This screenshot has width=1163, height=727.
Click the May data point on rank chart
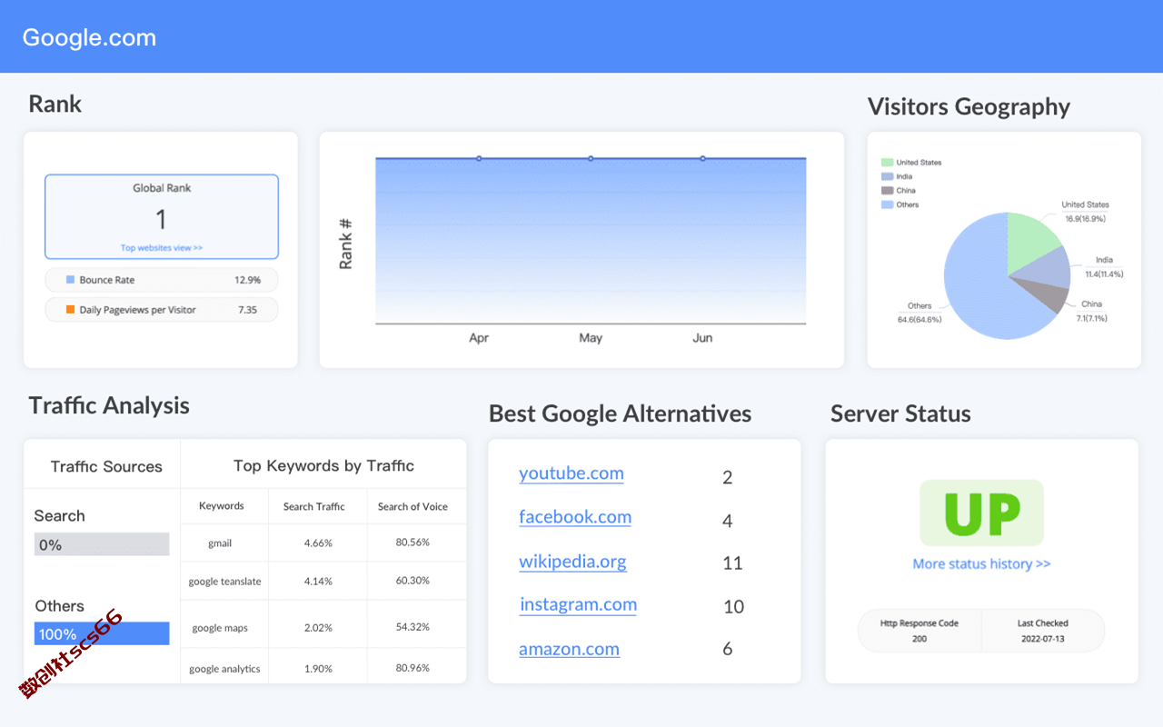coord(591,158)
